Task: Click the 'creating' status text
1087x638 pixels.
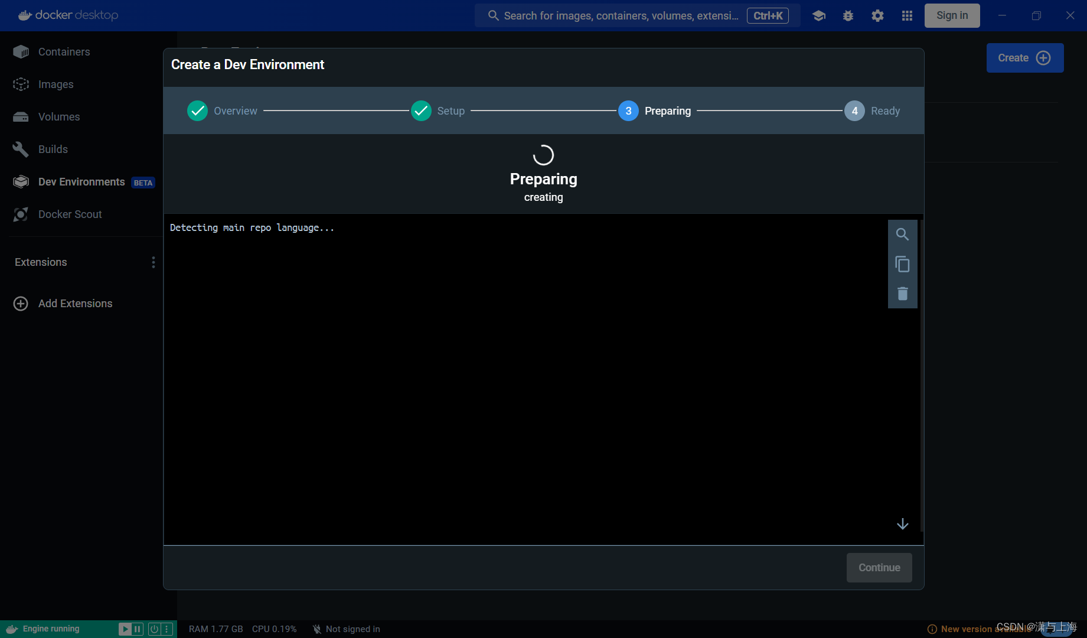Action: coord(543,197)
